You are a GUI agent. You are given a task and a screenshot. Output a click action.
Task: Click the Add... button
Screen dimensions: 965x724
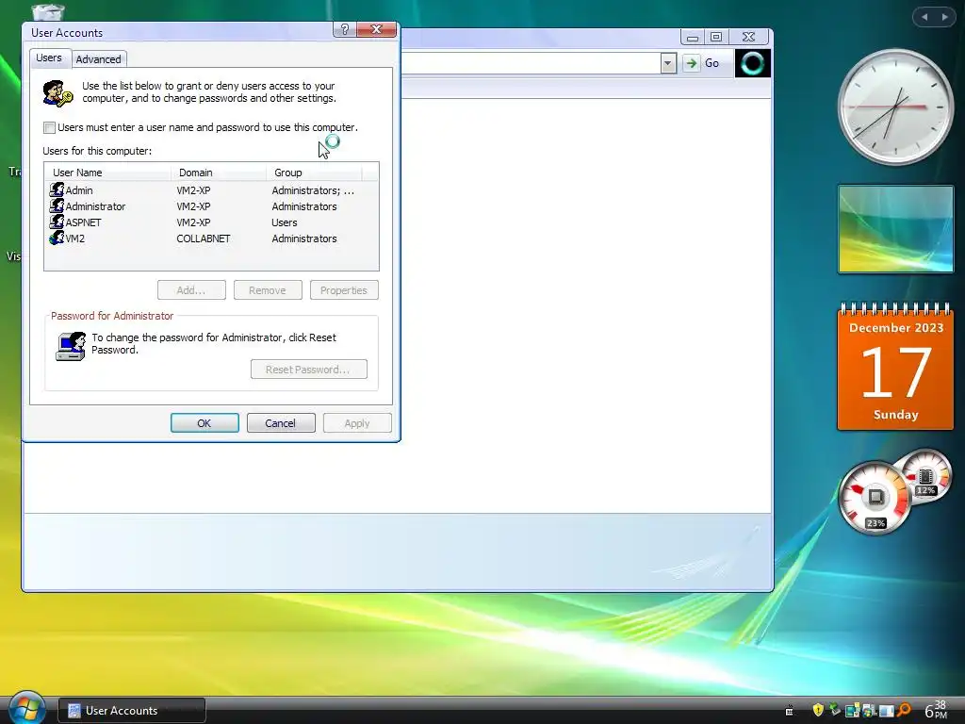191,290
